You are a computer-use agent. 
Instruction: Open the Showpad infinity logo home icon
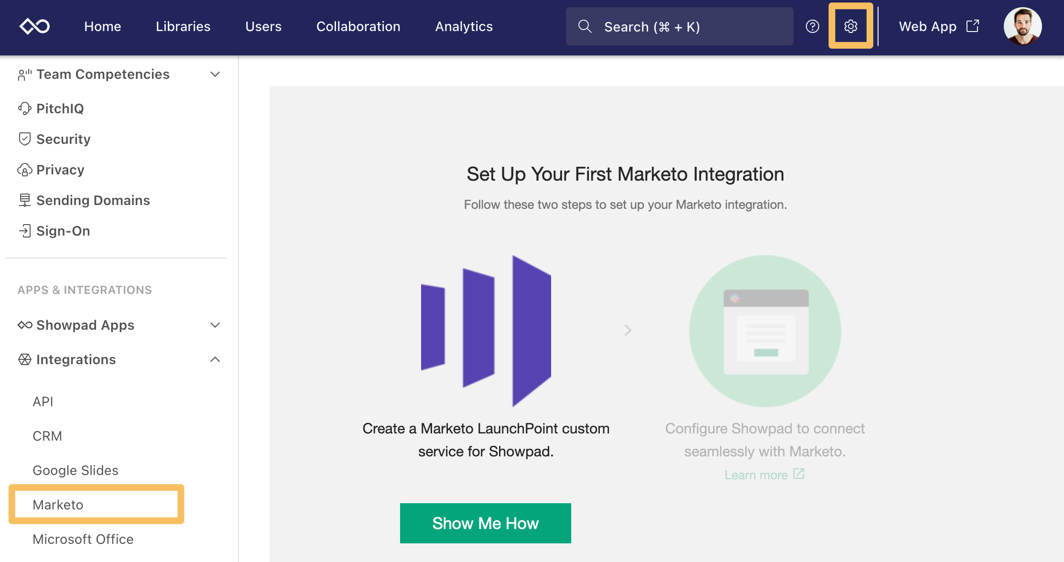click(35, 26)
